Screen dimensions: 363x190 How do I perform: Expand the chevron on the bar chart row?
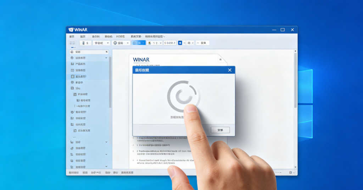click(x=106, y=142)
